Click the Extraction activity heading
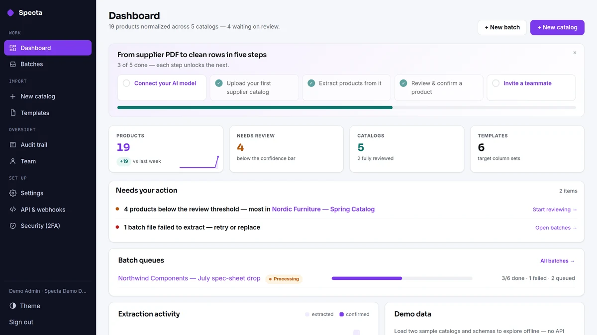Image resolution: width=597 pixels, height=335 pixels. (x=149, y=314)
